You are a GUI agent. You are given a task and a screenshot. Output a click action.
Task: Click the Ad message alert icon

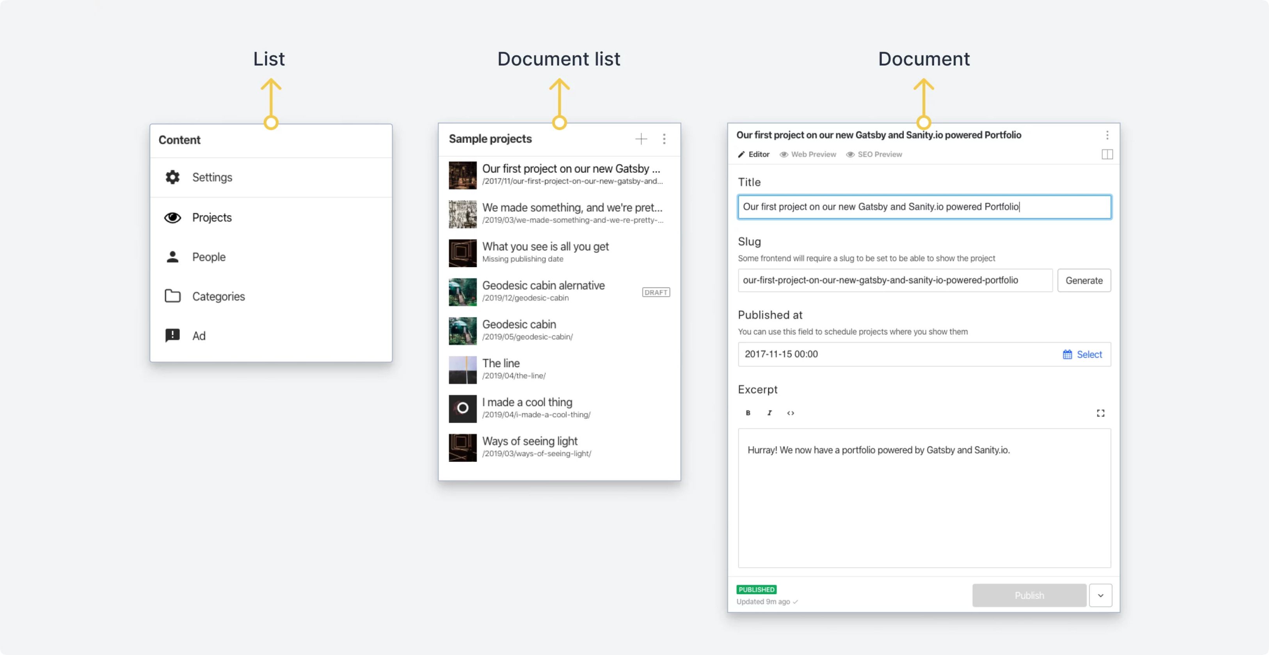tap(172, 336)
